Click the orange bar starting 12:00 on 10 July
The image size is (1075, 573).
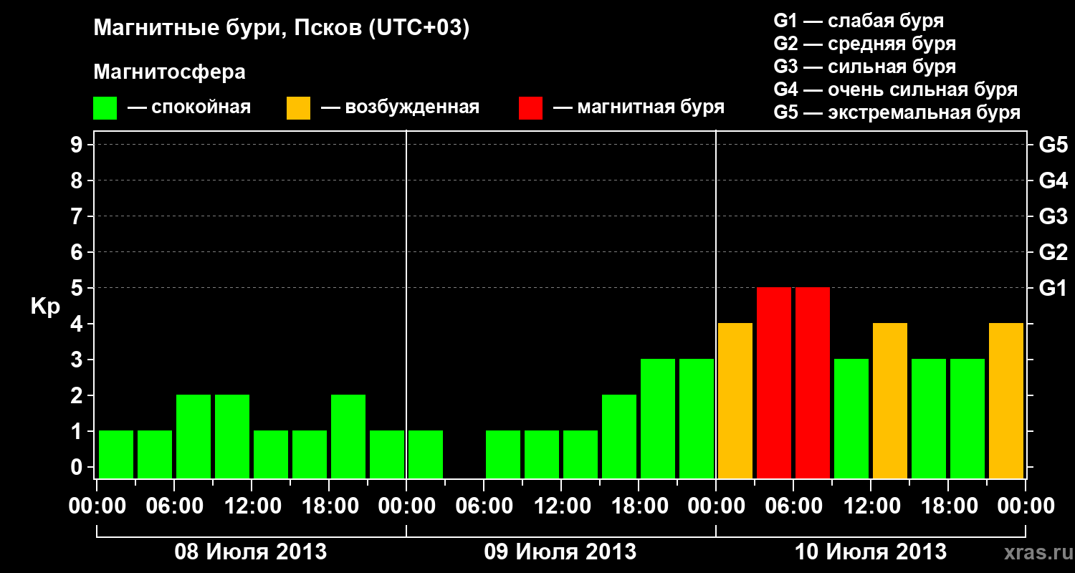(x=890, y=400)
